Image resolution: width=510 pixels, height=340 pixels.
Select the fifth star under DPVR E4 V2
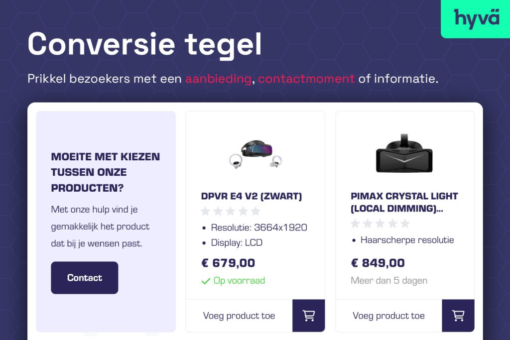tap(255, 211)
